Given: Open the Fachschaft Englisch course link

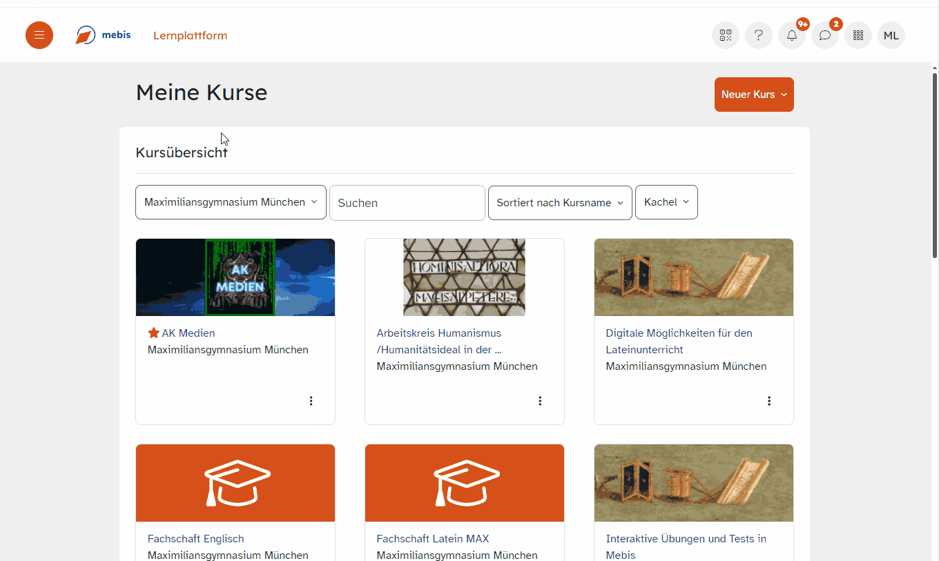Looking at the screenshot, I should 195,538.
